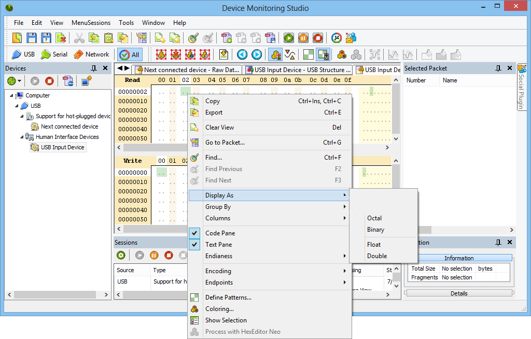Select the Serial device filter
The height and width of the screenshot is (339, 531).
(54, 54)
